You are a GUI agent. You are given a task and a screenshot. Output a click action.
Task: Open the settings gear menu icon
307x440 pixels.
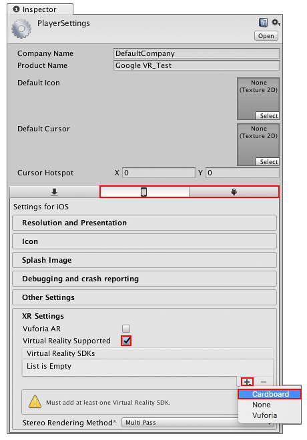pos(276,22)
